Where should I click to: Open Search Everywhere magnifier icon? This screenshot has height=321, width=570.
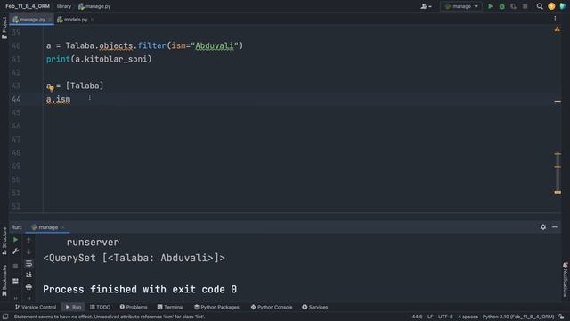pos(540,6)
